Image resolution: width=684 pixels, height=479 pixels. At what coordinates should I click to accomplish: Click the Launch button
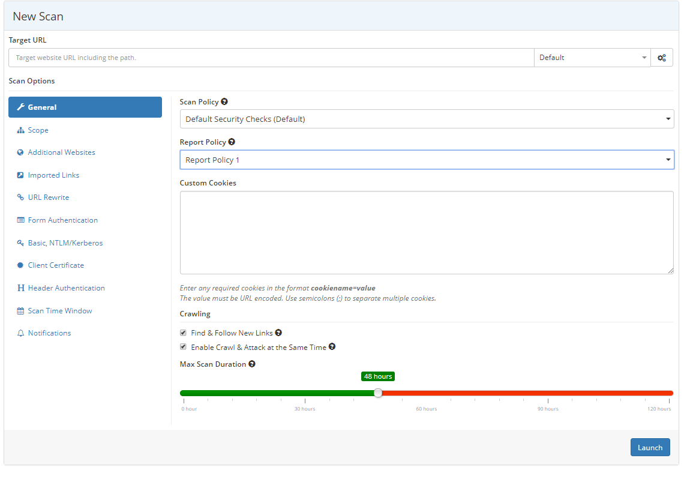click(650, 447)
